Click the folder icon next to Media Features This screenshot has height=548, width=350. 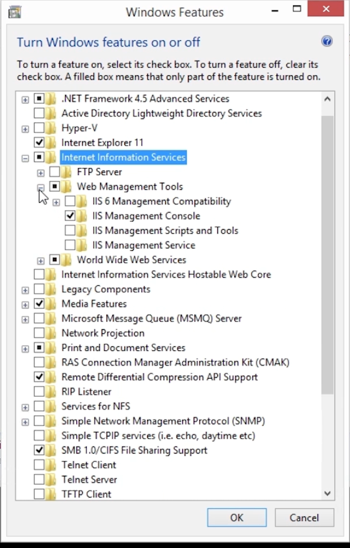pos(51,304)
